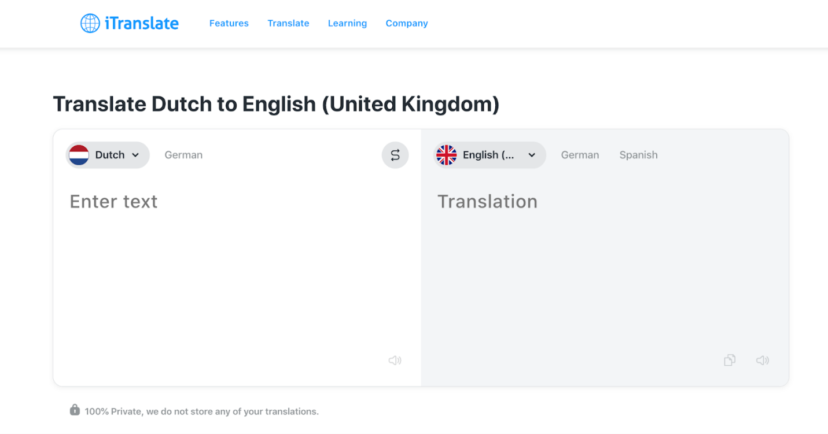The height and width of the screenshot is (434, 828).
Task: Open the Features menu
Action: coord(229,23)
